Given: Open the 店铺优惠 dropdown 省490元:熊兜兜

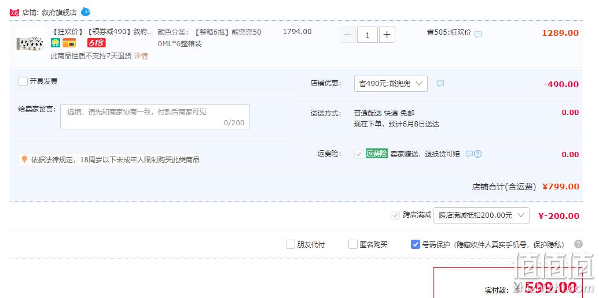Looking at the screenshot, I should 391,84.
